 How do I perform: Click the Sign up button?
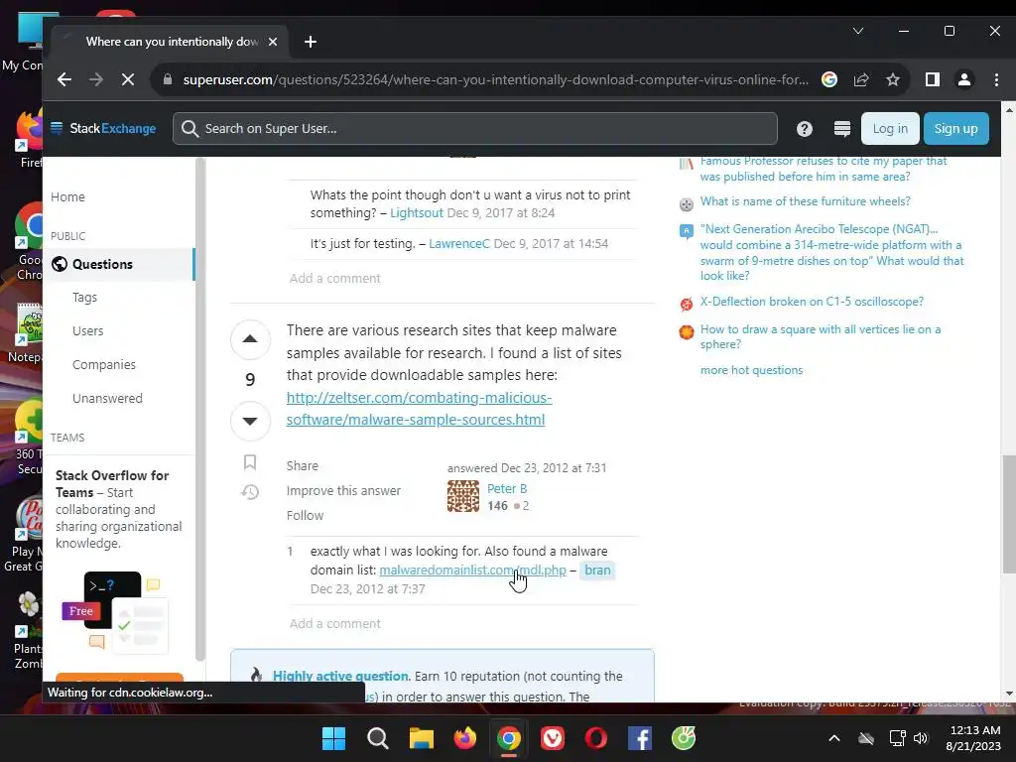click(955, 128)
